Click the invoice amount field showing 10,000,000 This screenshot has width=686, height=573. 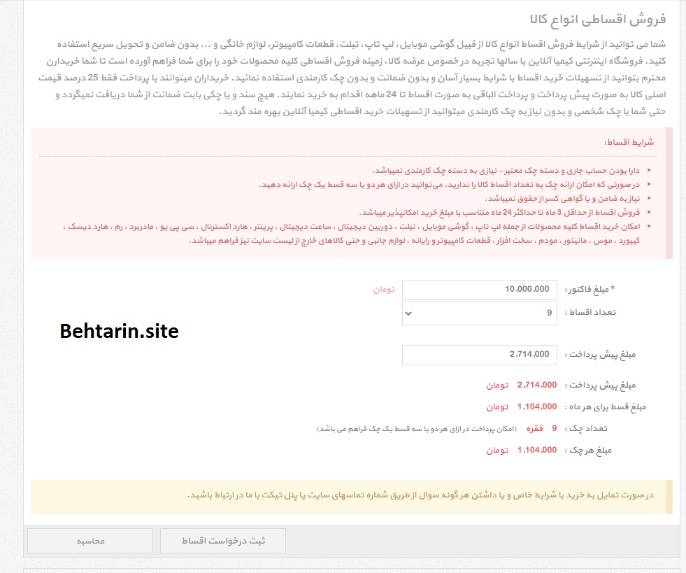(x=480, y=290)
